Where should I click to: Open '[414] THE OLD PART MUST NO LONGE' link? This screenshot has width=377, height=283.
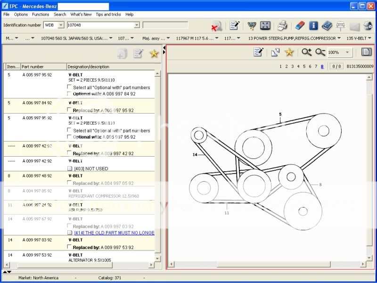[114, 233]
